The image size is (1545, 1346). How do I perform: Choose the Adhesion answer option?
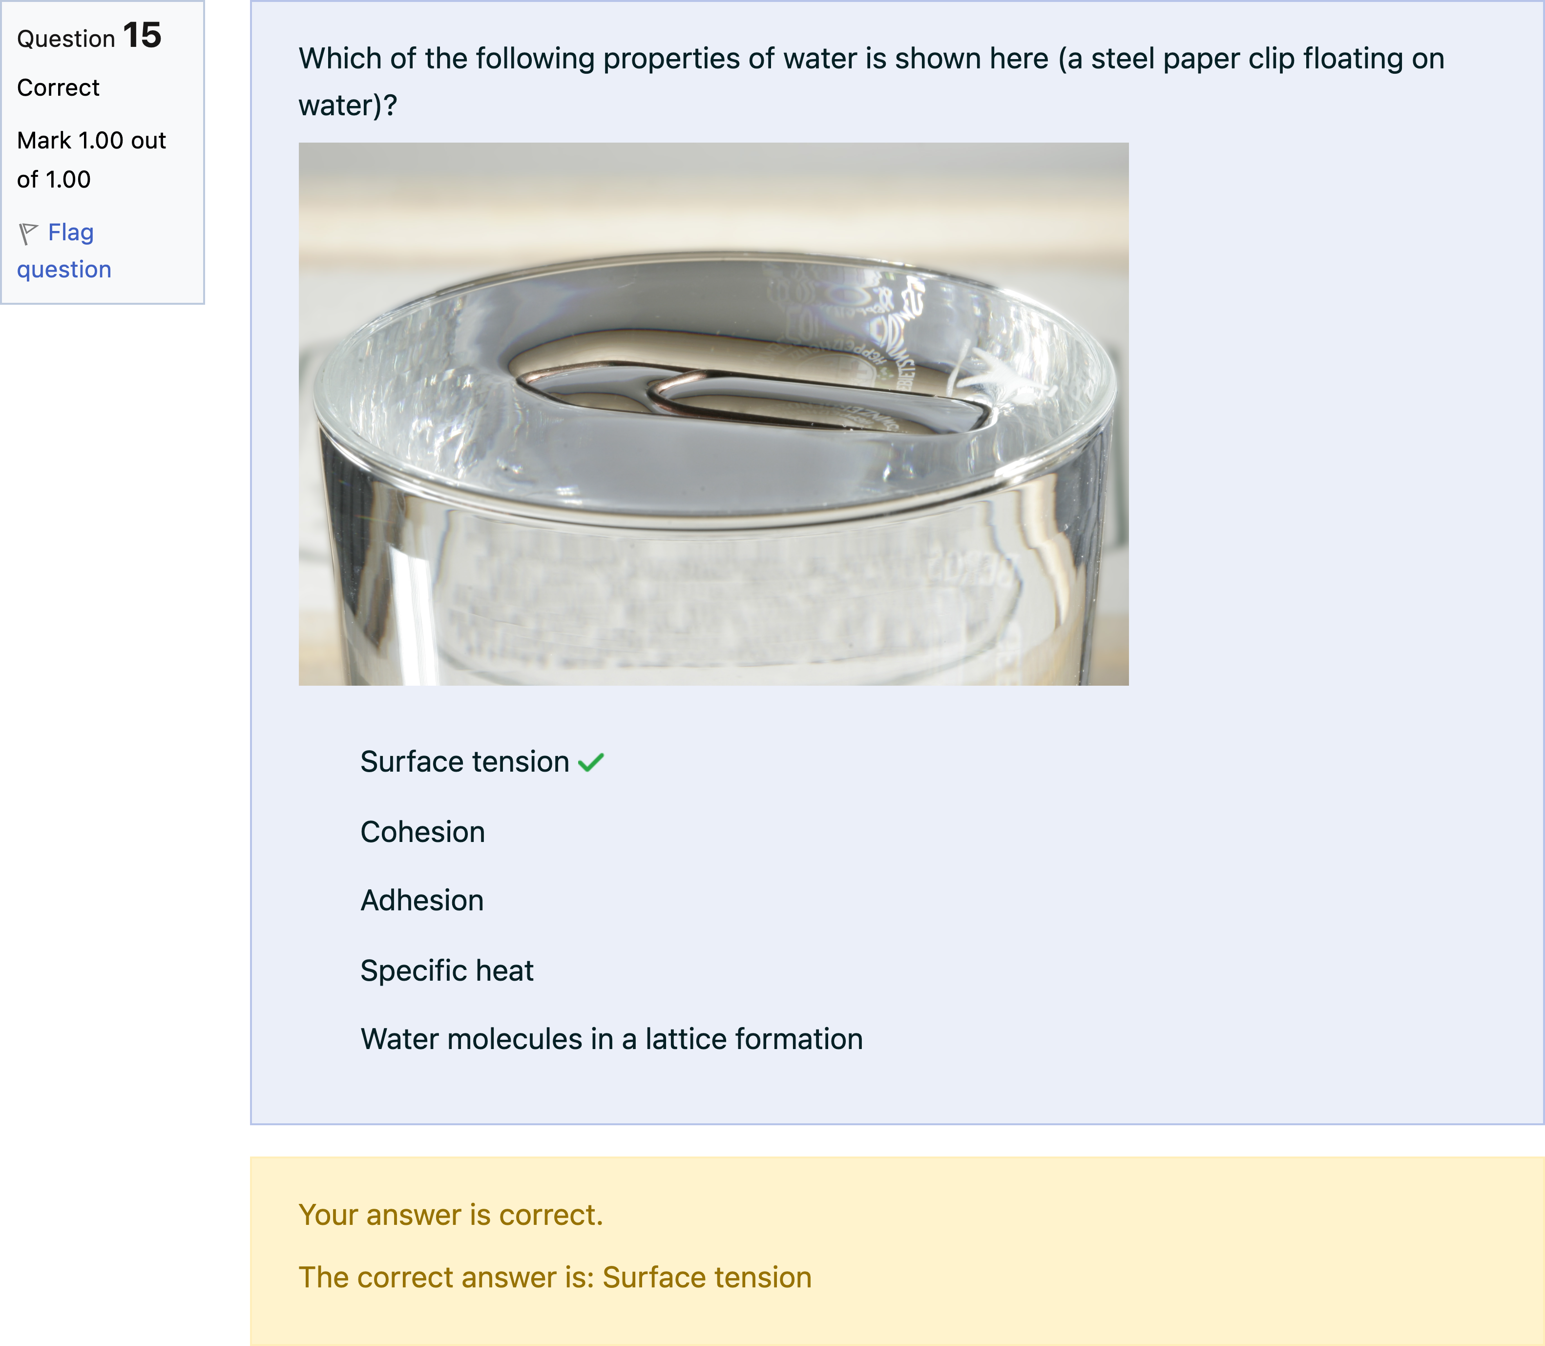click(x=421, y=900)
